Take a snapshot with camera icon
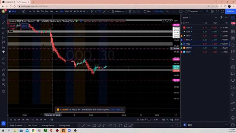Viewport: 236px width, 133px height. coord(222,11)
